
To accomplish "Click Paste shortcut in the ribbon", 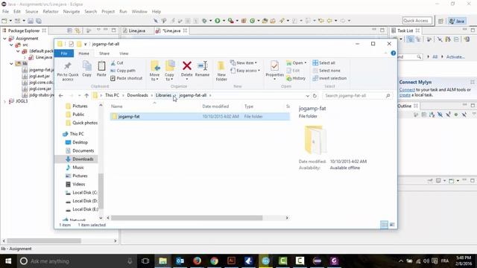I will [x=126, y=78].
